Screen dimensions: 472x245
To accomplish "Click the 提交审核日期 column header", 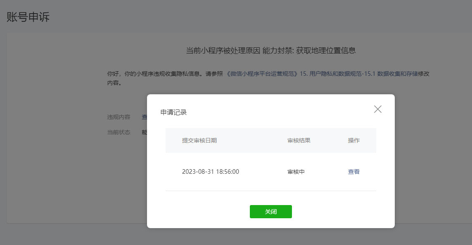I will click(199, 140).
